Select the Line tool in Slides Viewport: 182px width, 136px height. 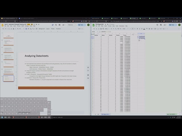(x=33, y=29)
